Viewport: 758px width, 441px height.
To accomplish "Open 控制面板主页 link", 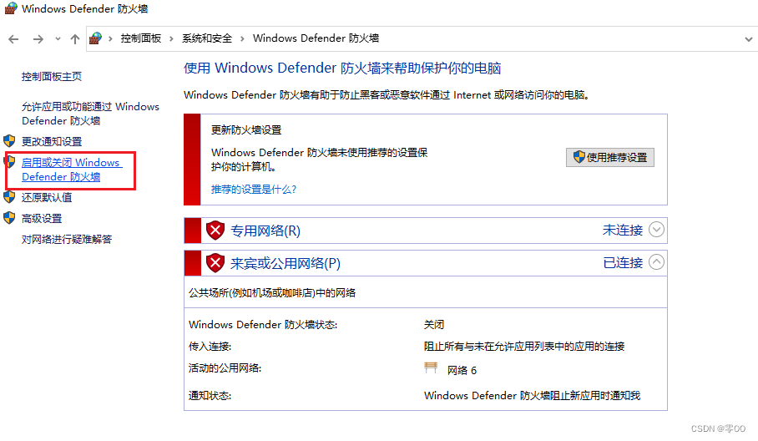I will [x=52, y=76].
